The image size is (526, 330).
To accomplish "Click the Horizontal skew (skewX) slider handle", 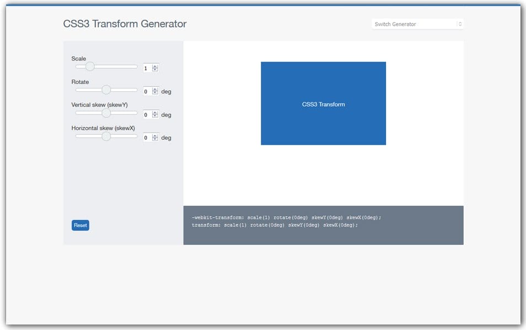I will click(105, 135).
